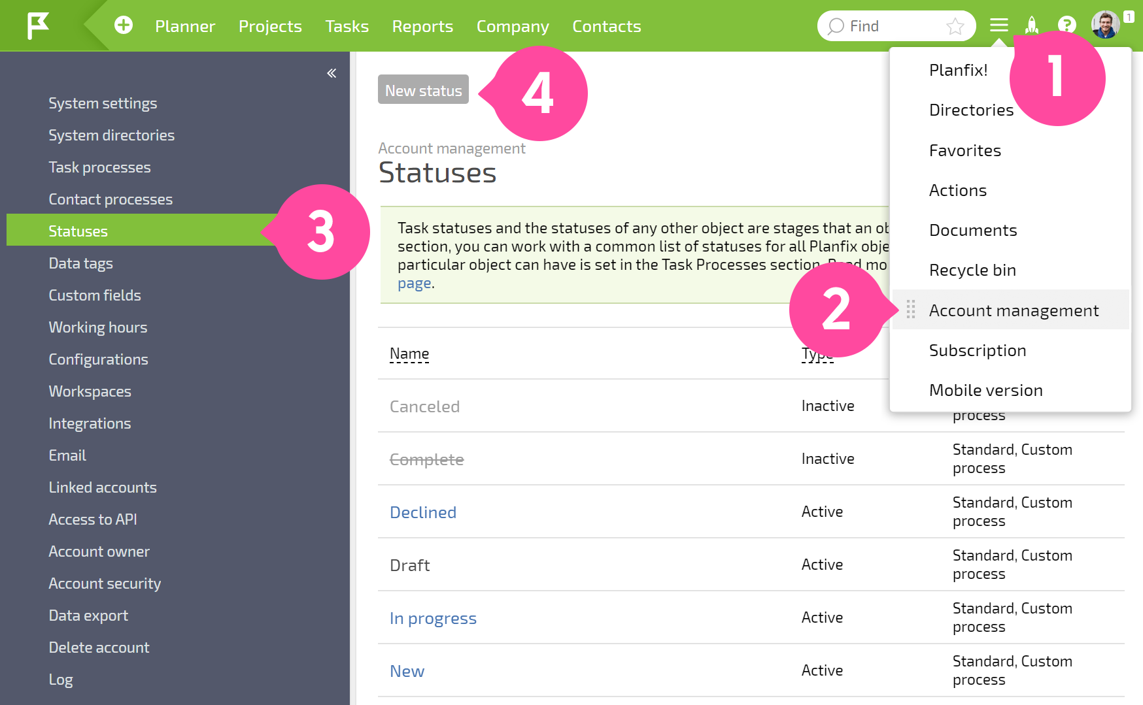The height and width of the screenshot is (705, 1143).
Task: Collapse the left sidebar with double chevron
Action: tap(332, 73)
